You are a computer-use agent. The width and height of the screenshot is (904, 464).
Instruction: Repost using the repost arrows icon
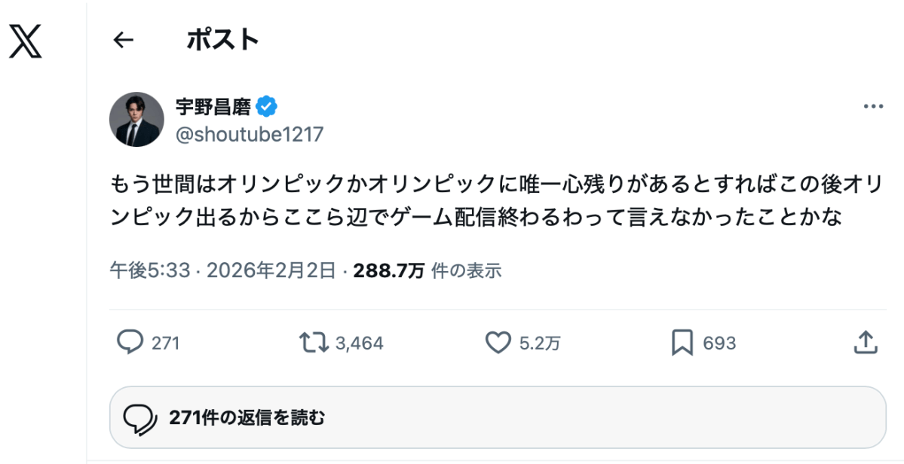pyautogui.click(x=313, y=343)
